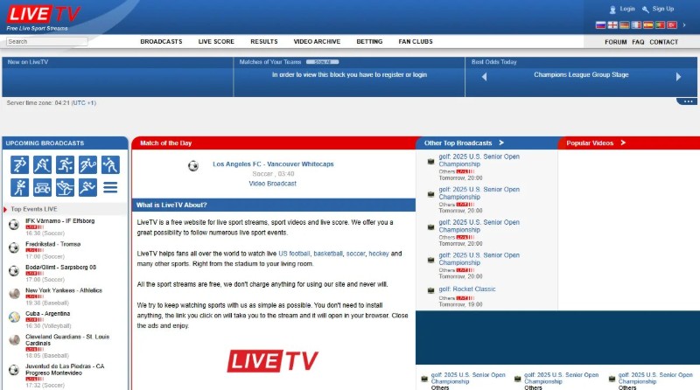The image size is (700, 390).
Task: Click soccer ball icon beside Los Angeles FC match
Action: pos(193,166)
